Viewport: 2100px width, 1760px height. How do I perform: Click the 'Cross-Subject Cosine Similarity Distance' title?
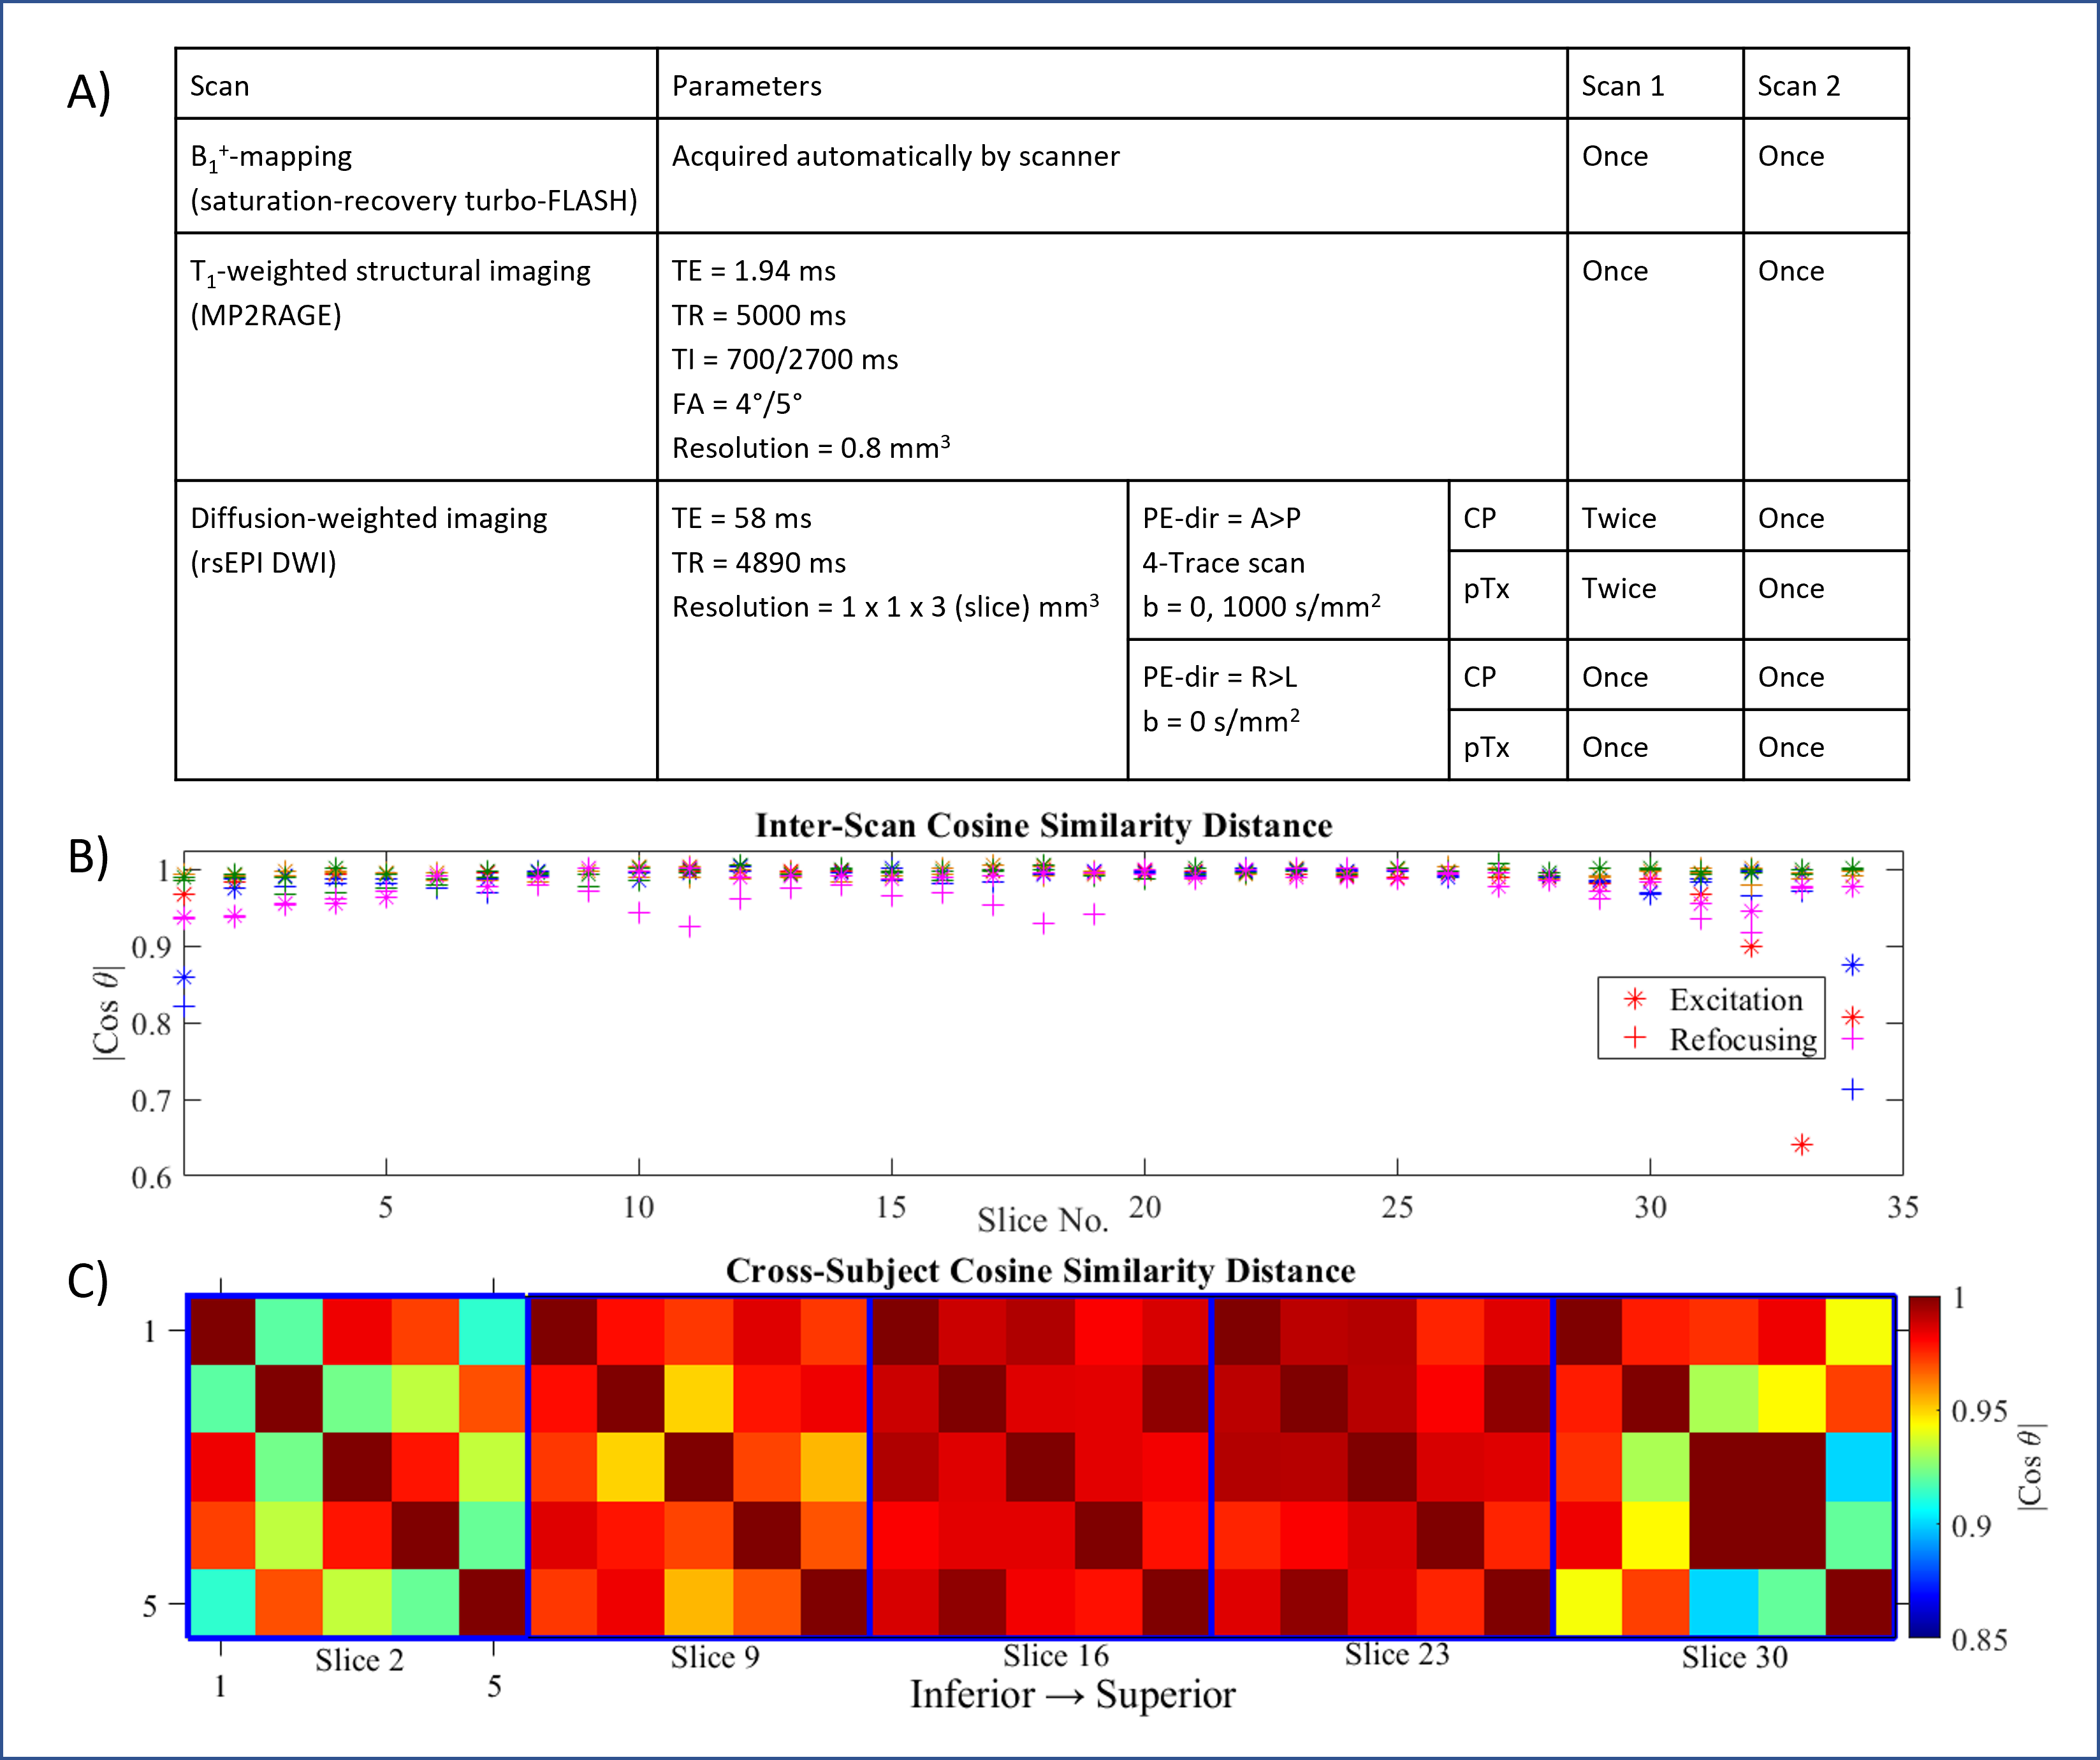[1040, 1270]
